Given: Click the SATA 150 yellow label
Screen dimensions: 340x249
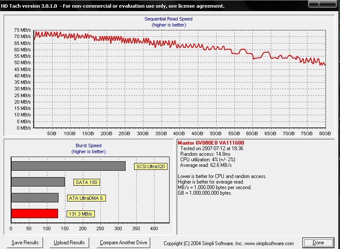Looking at the screenshot, I should coord(87,182).
